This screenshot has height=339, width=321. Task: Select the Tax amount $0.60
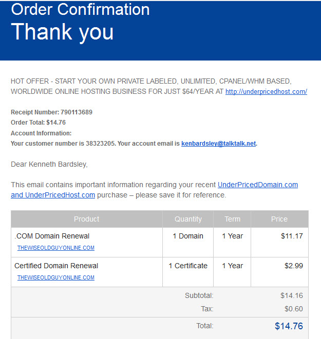(x=294, y=309)
